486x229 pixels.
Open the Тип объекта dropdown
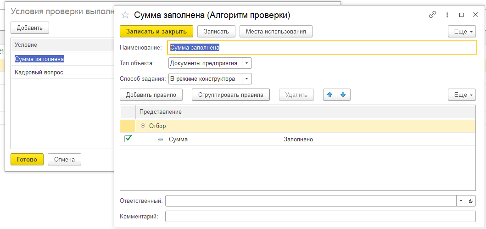[247, 63]
